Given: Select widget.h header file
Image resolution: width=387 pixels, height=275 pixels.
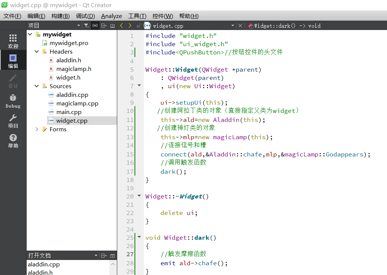Looking at the screenshot, I should (x=68, y=77).
